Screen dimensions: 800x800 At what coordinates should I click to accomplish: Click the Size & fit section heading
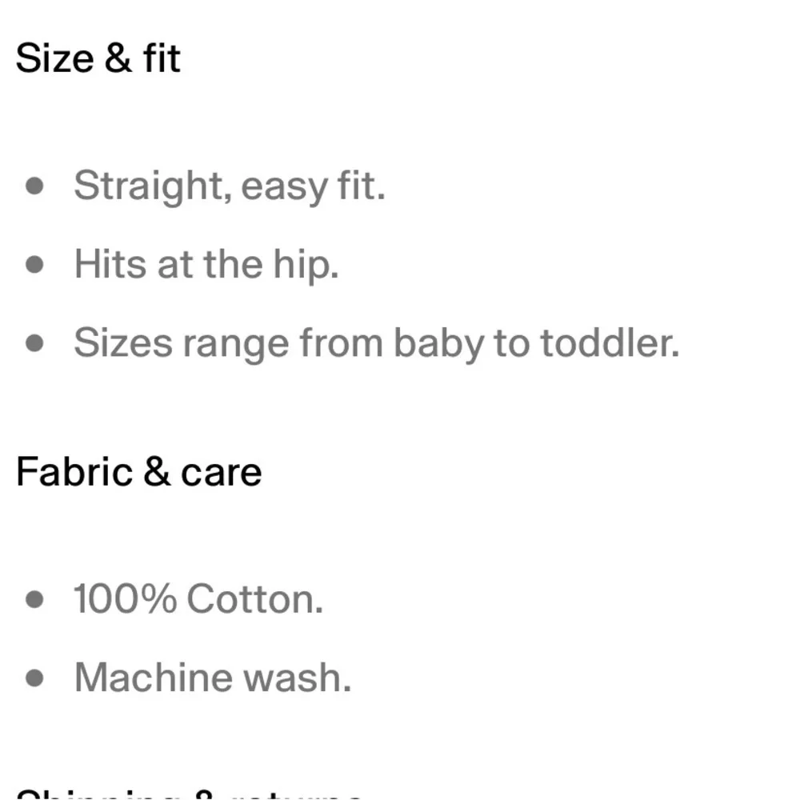pos(98,58)
